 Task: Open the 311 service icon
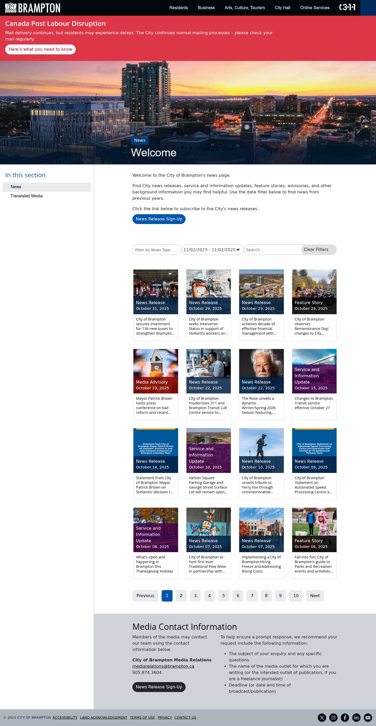pos(347,7)
